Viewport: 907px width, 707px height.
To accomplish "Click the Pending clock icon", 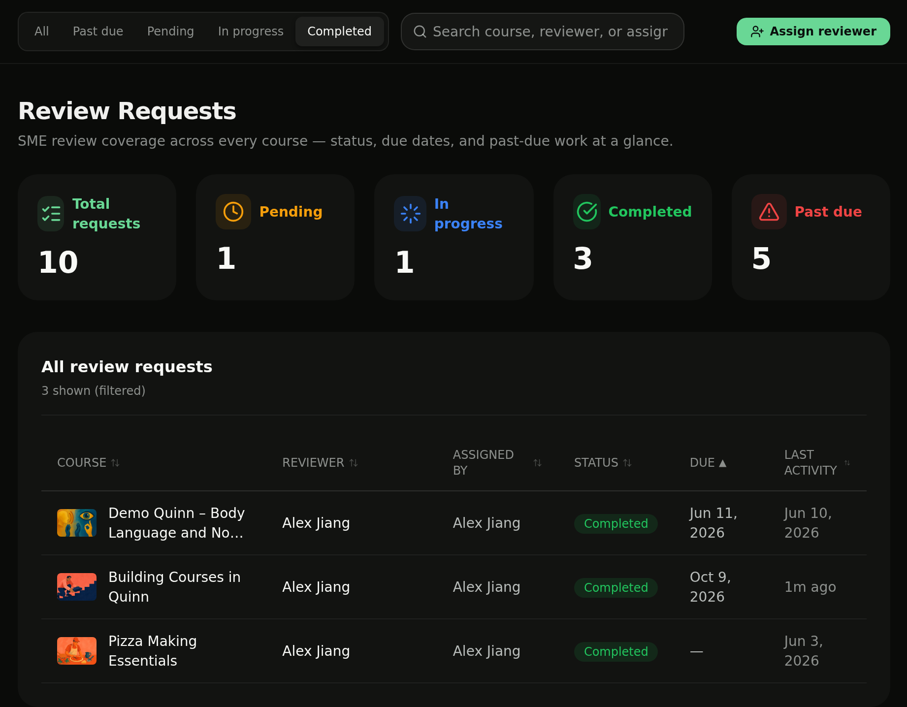I will click(x=233, y=212).
